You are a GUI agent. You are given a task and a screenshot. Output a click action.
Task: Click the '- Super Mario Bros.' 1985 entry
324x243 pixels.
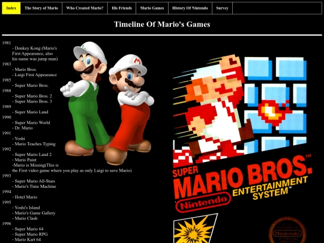(31, 85)
